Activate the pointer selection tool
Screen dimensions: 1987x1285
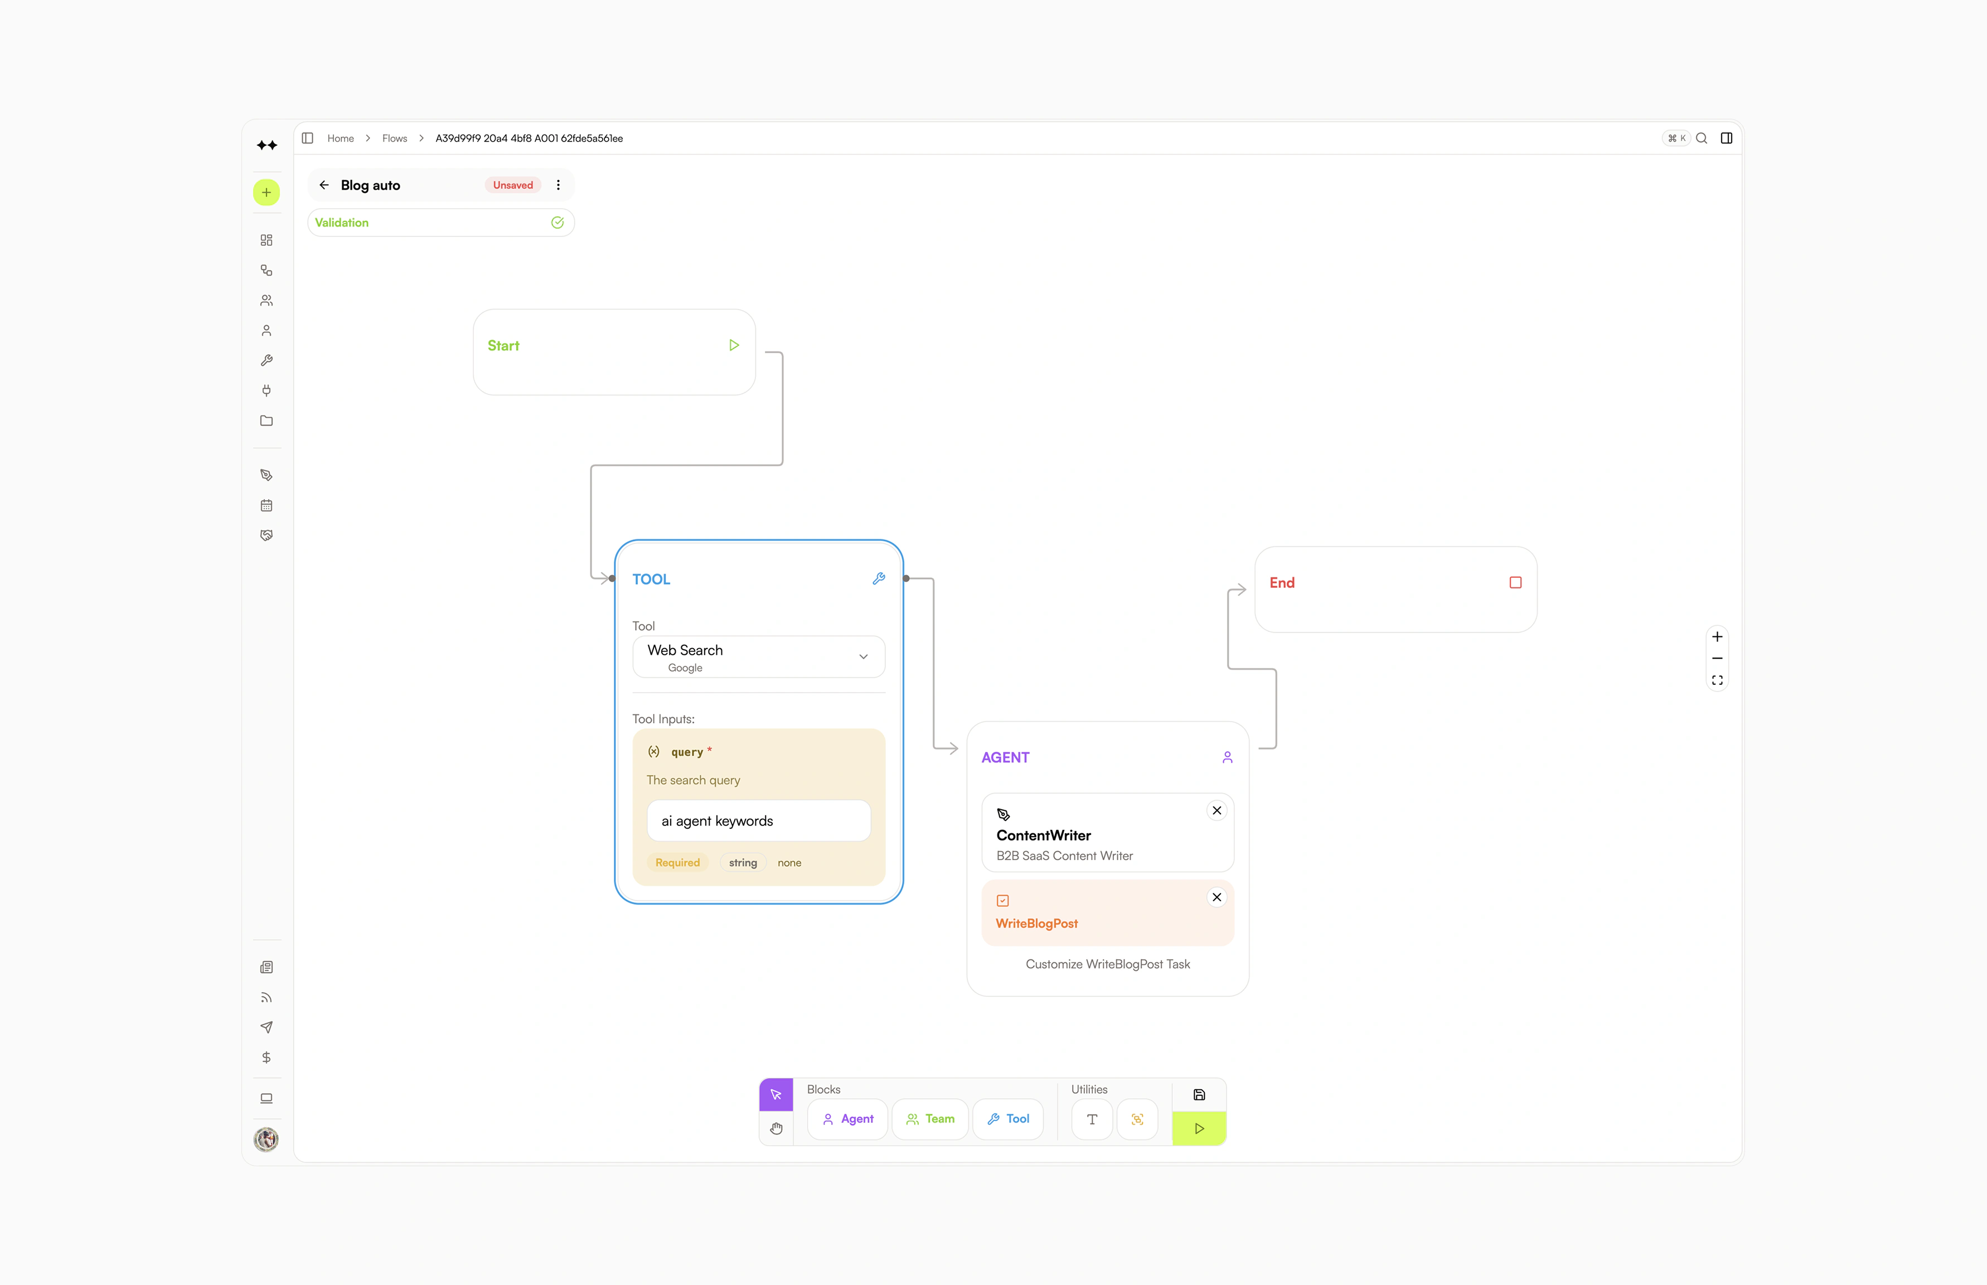(x=776, y=1093)
